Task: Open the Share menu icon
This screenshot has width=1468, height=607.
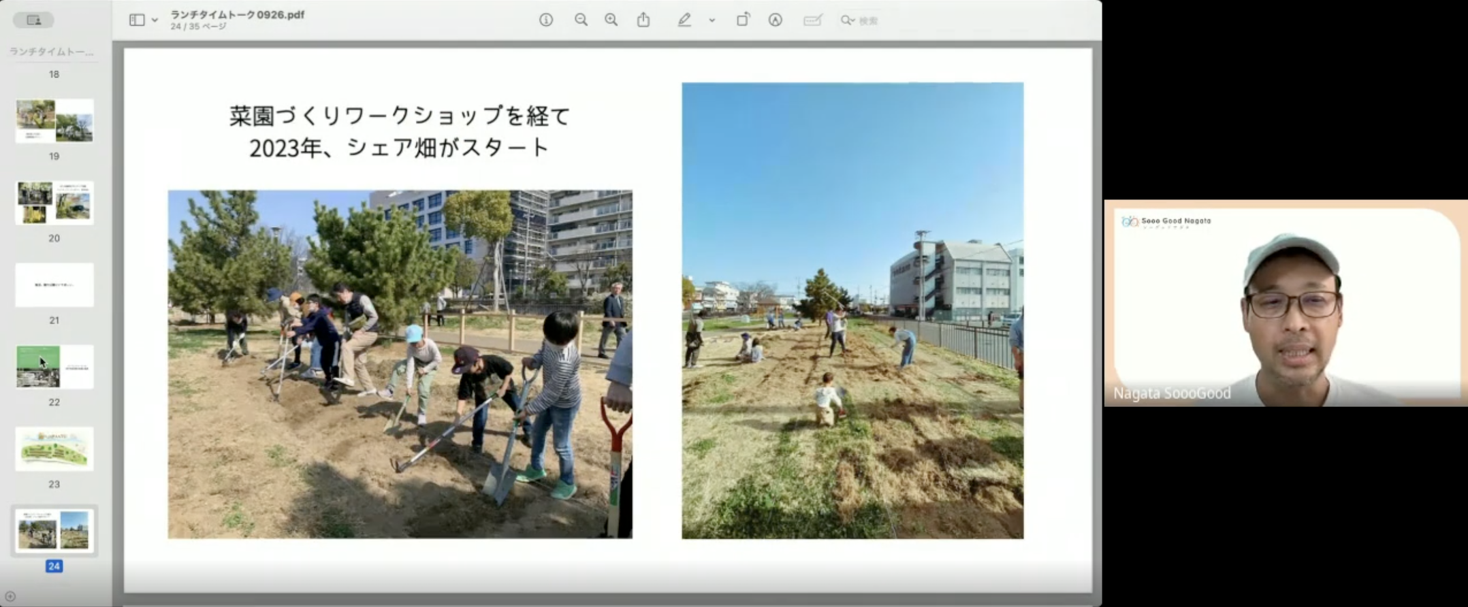Action: [x=643, y=20]
